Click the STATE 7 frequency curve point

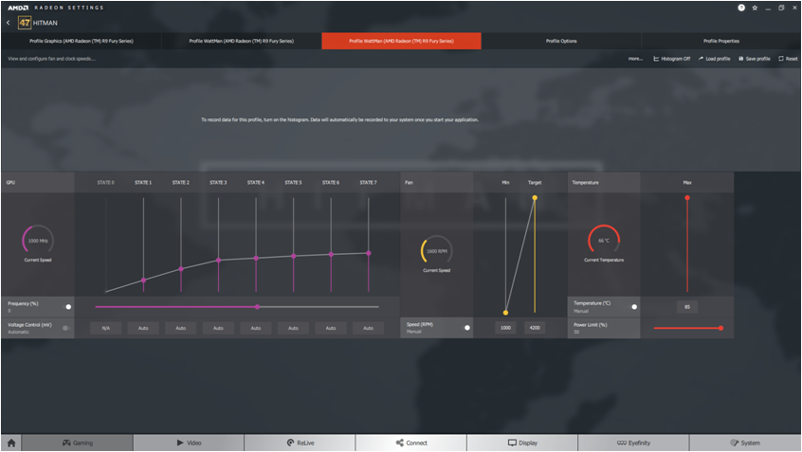point(368,253)
